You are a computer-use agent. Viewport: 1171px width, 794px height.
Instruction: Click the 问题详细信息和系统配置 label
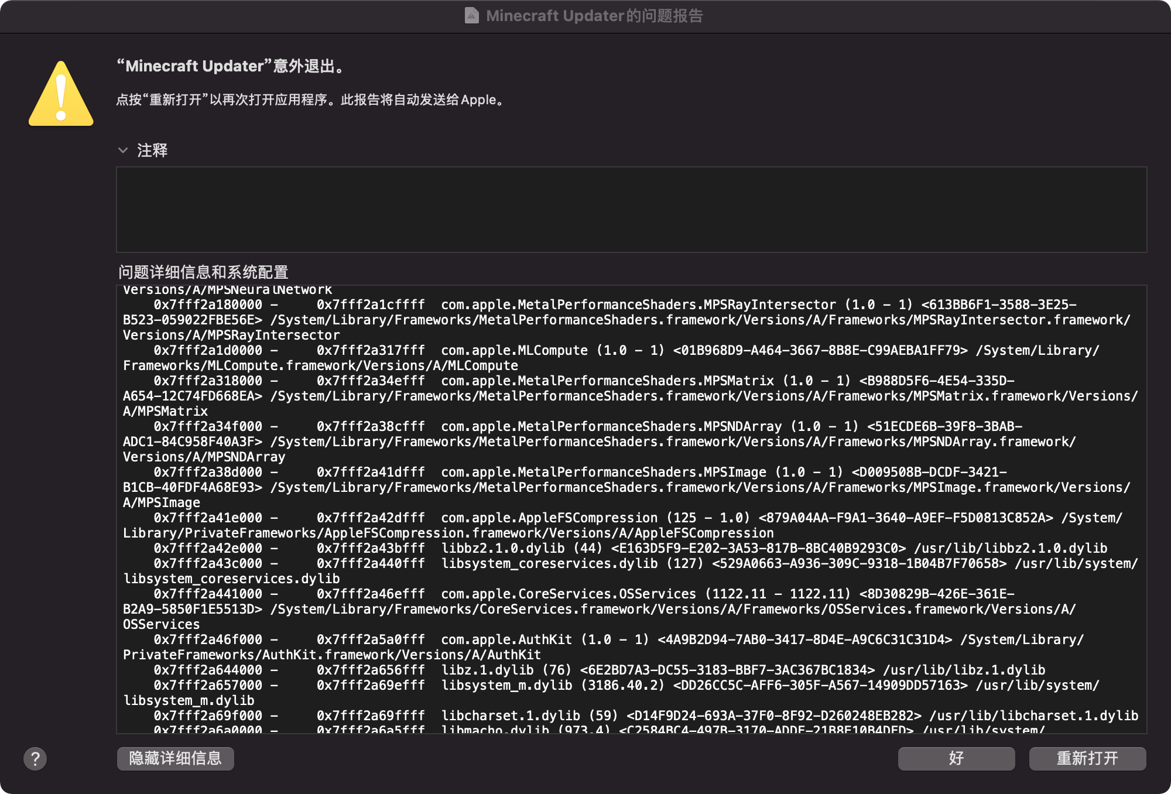pos(203,272)
